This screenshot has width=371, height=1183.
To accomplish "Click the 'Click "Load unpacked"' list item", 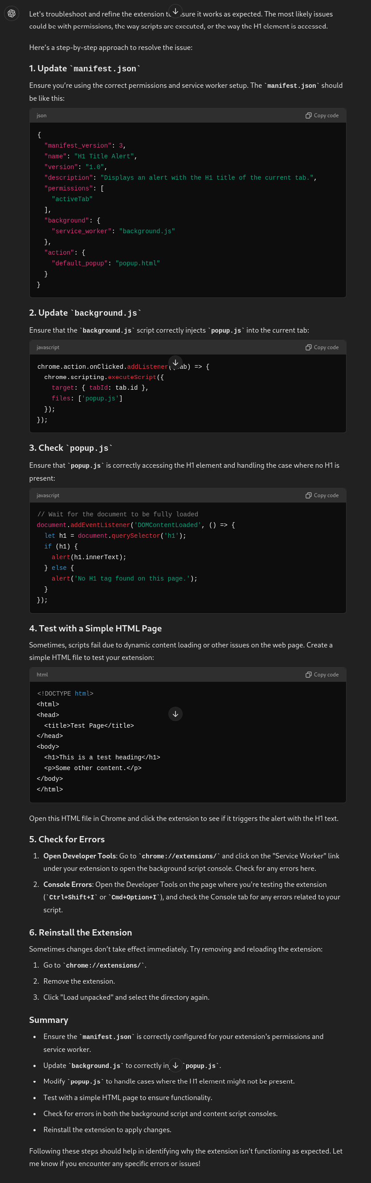I will point(126,997).
